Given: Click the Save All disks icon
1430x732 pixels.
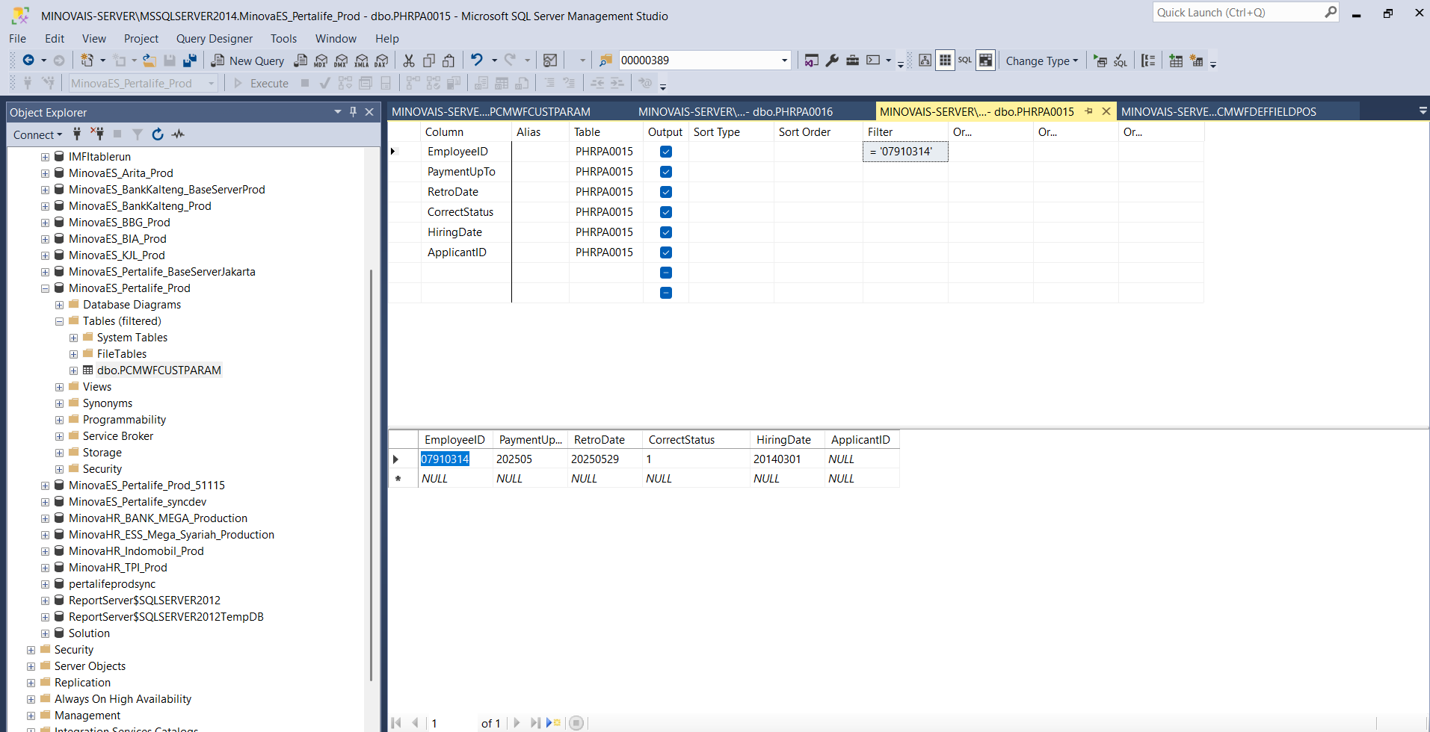Looking at the screenshot, I should click(x=190, y=61).
